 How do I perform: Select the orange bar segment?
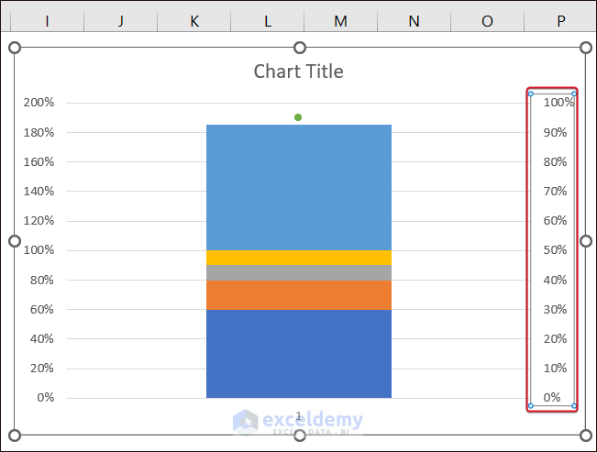[298, 294]
